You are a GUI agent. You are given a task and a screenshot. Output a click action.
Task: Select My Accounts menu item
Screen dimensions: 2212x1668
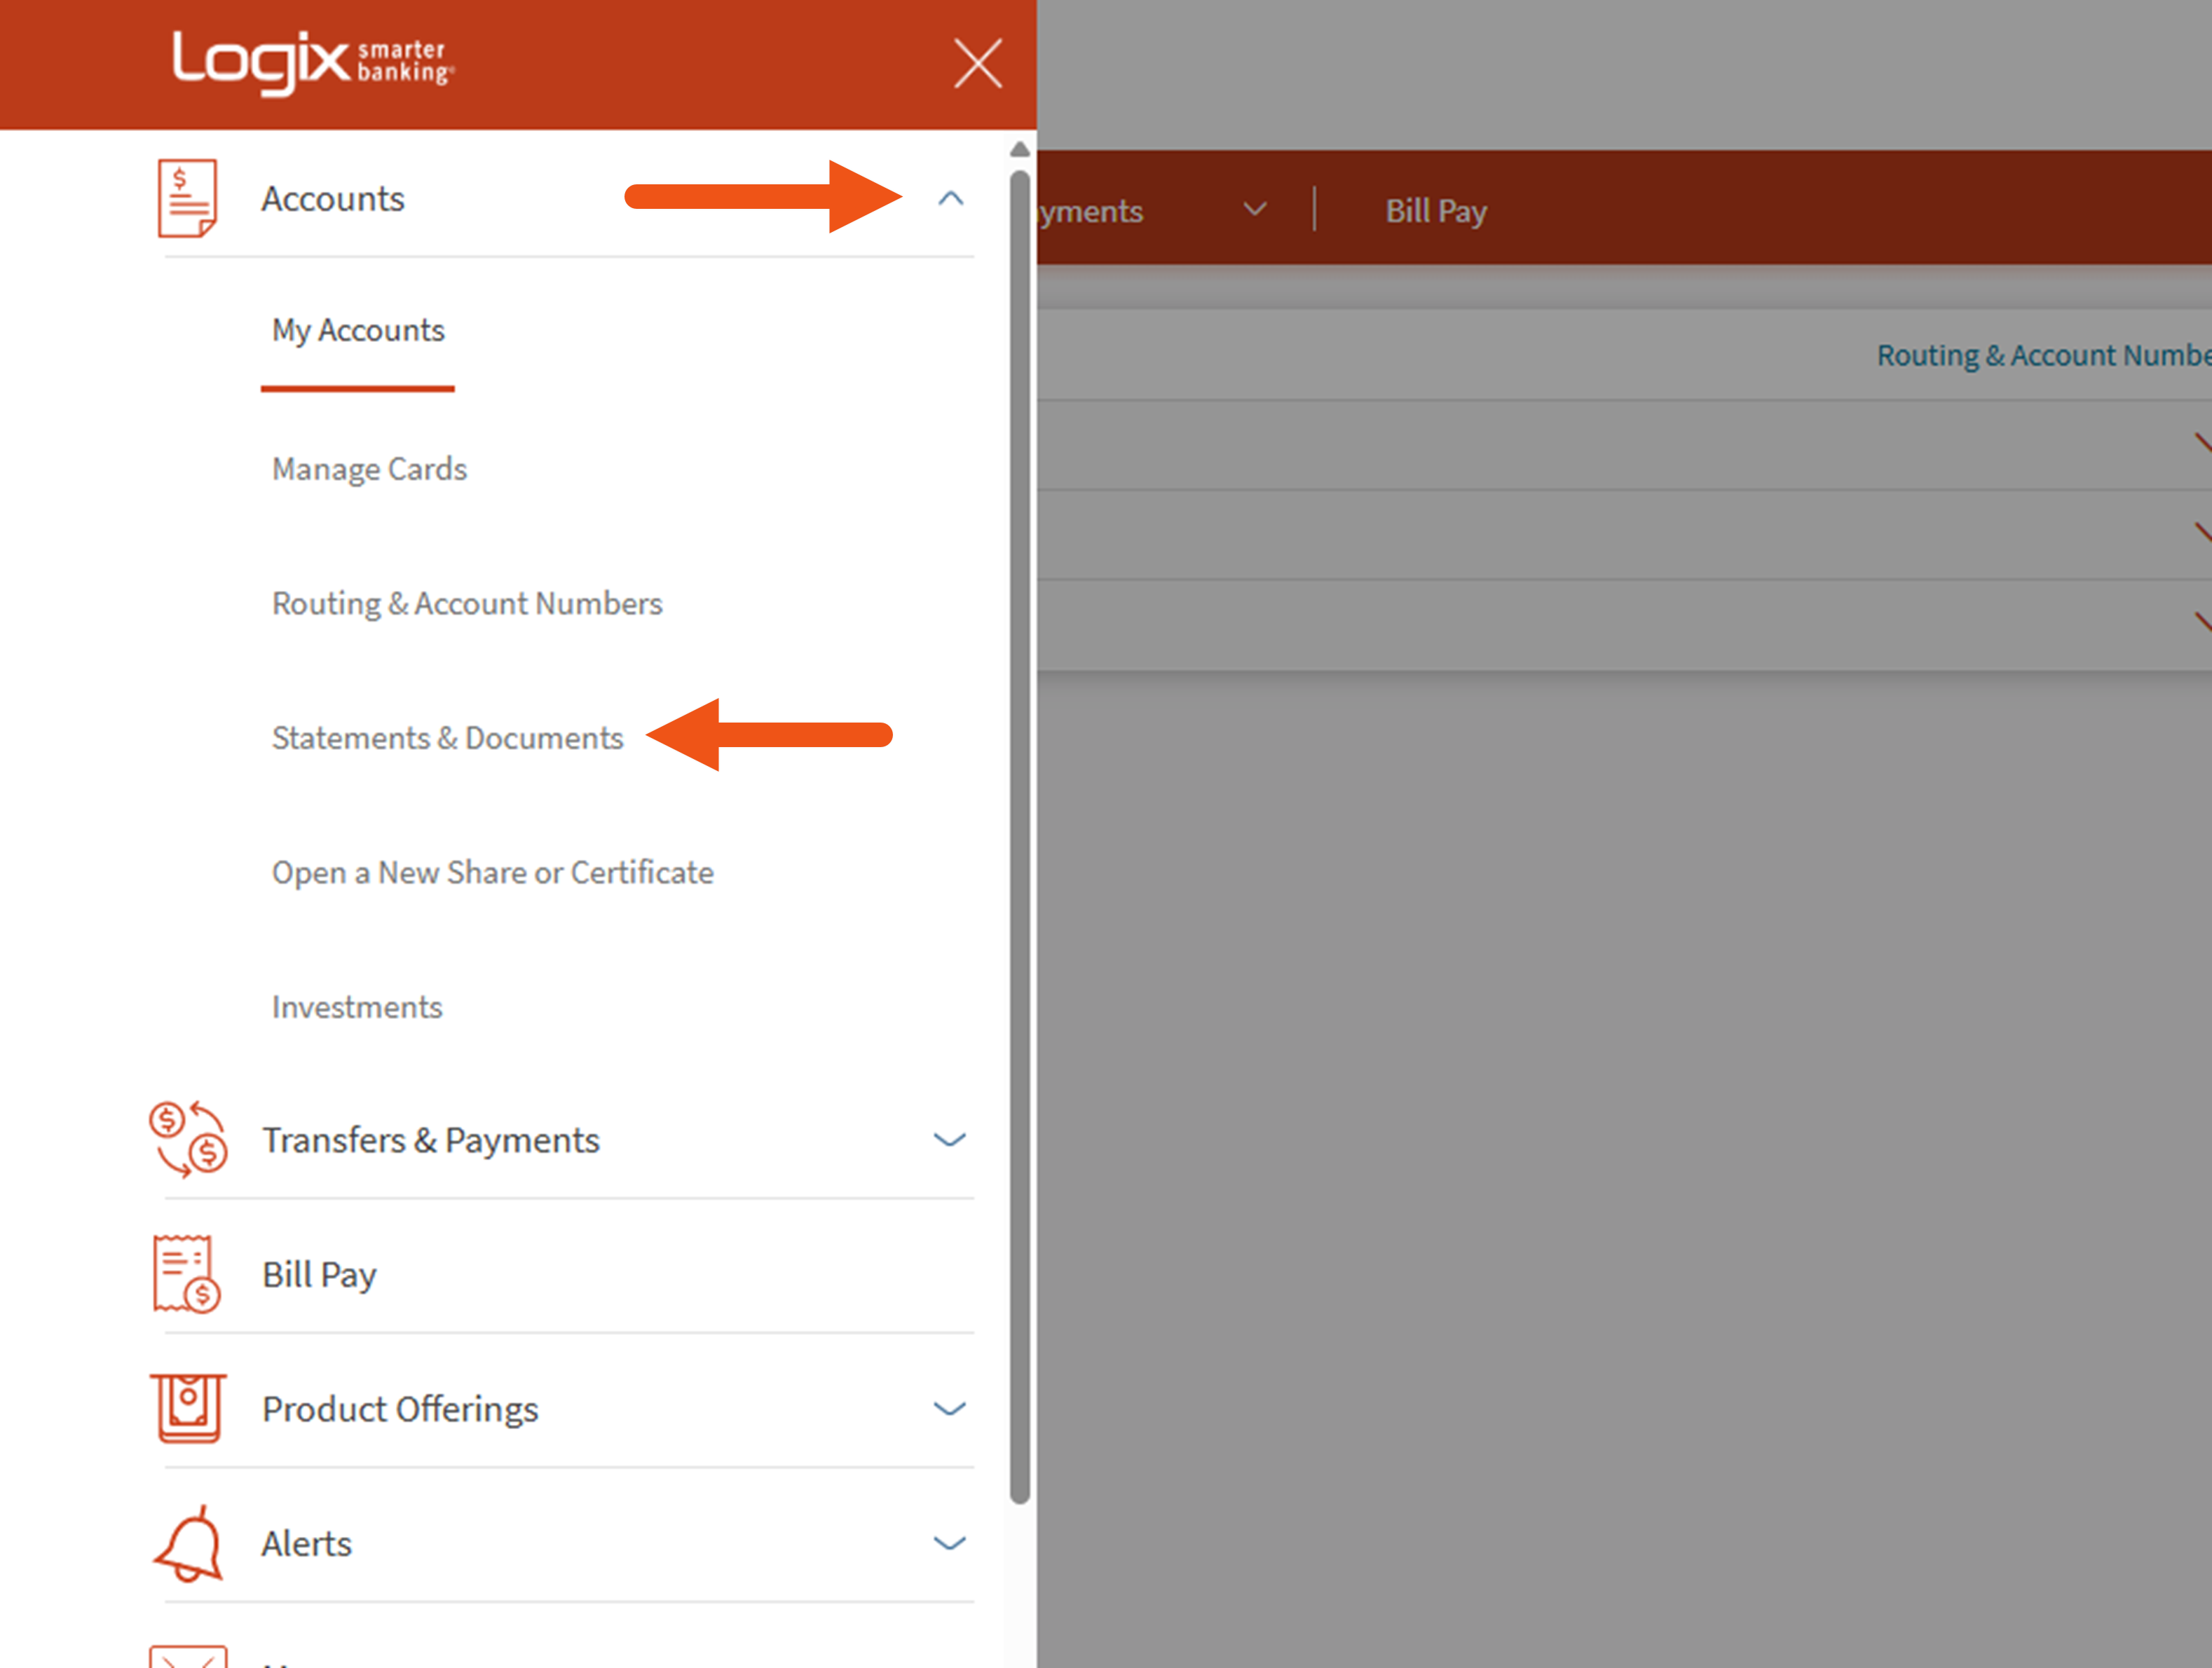click(x=358, y=330)
